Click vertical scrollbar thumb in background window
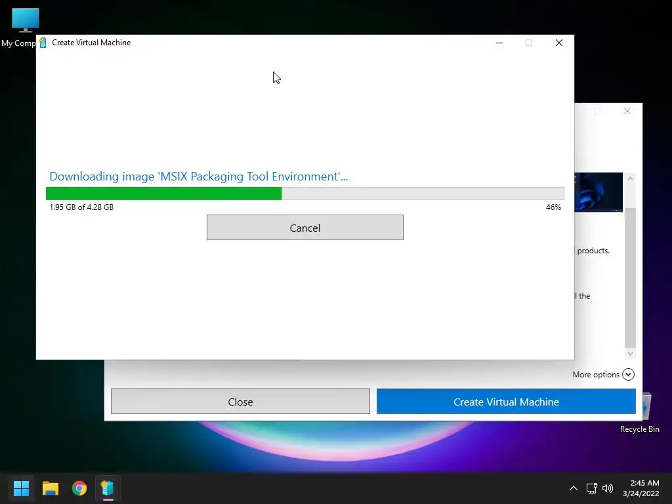 pyautogui.click(x=630, y=278)
